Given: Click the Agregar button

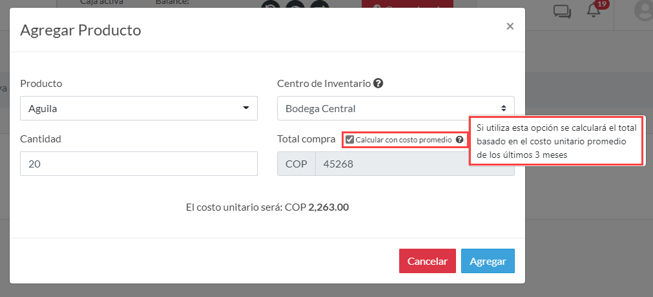Looking at the screenshot, I should click(x=488, y=261).
